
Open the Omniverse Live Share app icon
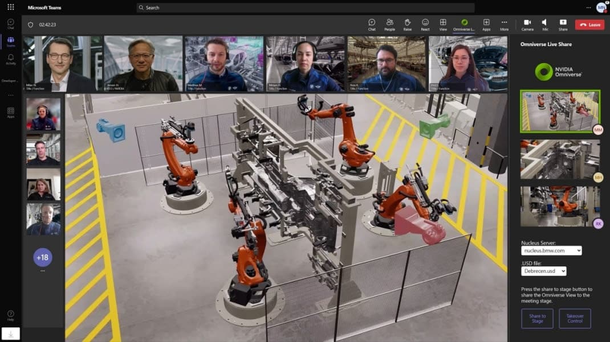(463, 23)
